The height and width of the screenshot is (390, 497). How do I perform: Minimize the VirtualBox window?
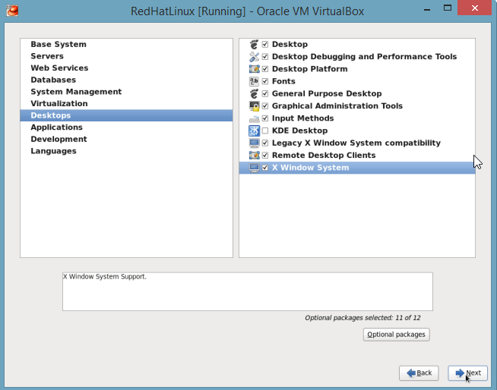pyautogui.click(x=427, y=8)
